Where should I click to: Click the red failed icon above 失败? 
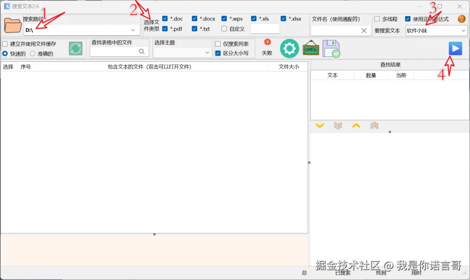point(267,42)
